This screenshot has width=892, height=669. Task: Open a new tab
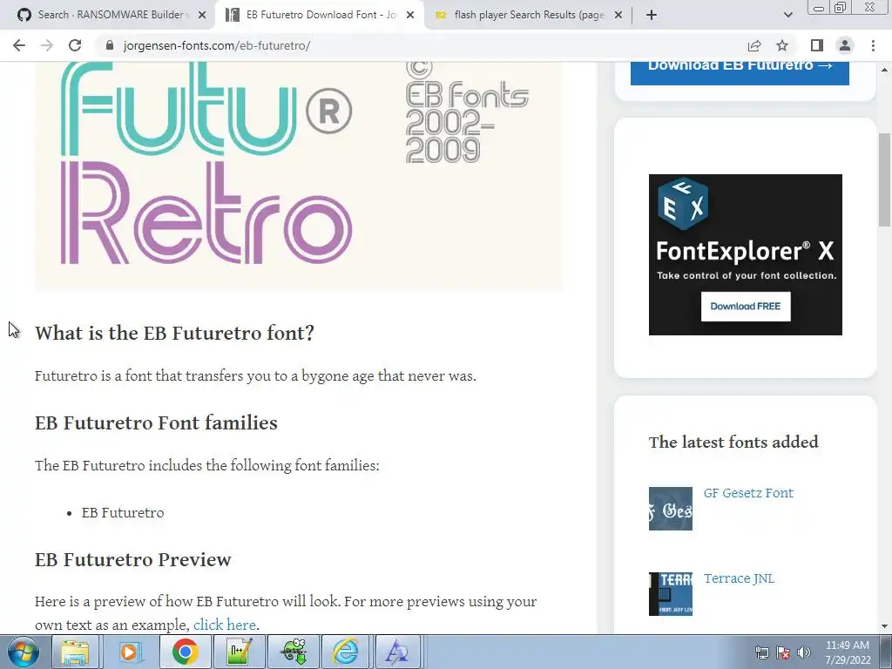[652, 15]
